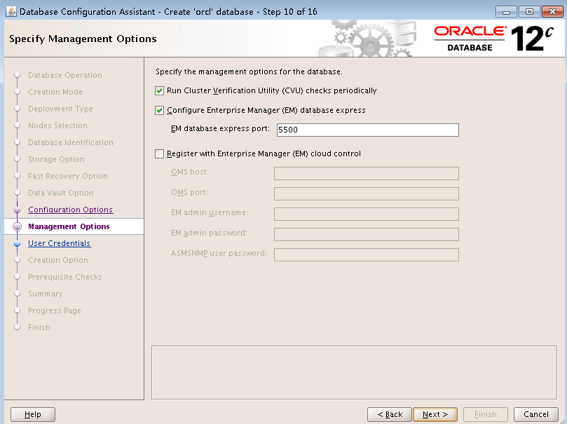Select Management Options in step list
567x424 pixels.
pos(69,227)
